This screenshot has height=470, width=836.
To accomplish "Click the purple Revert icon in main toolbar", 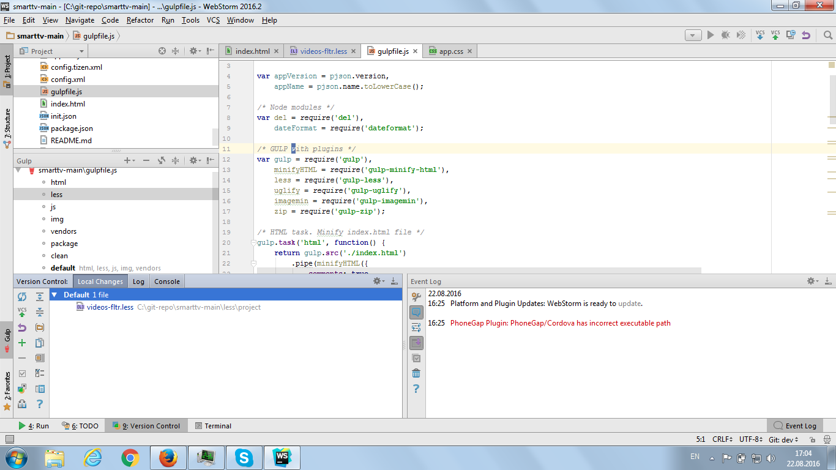I will coord(806,35).
